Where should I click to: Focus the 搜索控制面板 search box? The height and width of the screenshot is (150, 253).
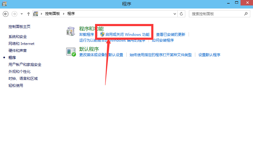point(219,14)
